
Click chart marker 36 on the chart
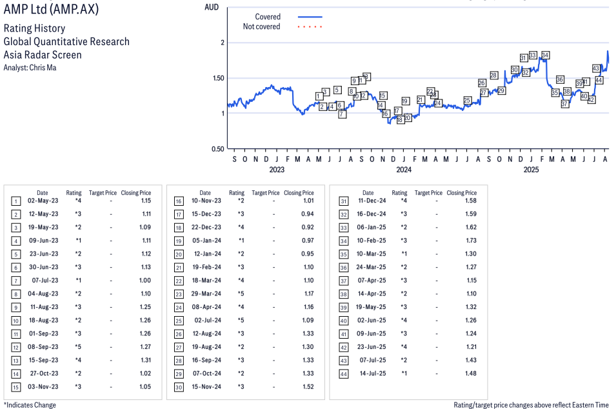(x=560, y=79)
